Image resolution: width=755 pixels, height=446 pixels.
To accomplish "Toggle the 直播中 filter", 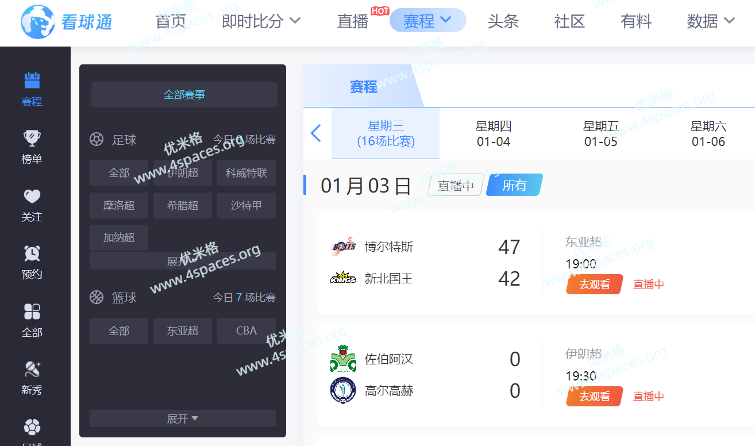I will 456,186.
